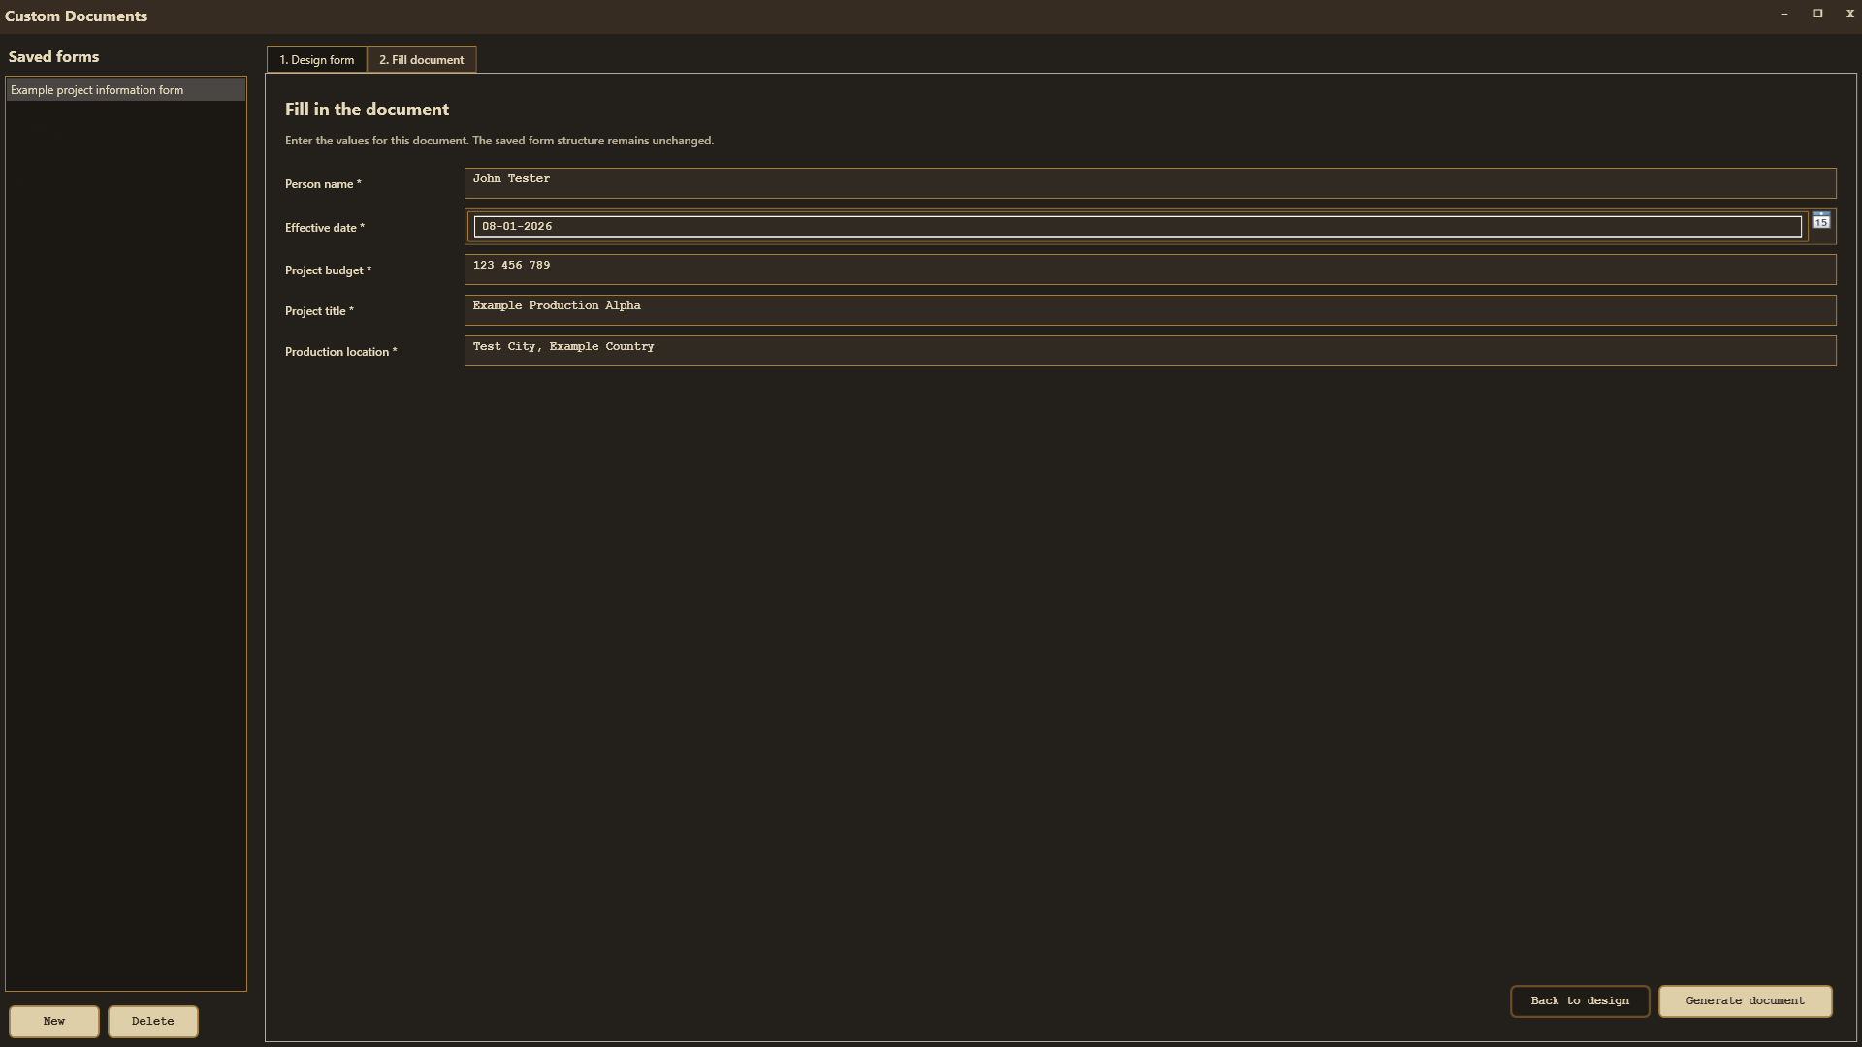The height and width of the screenshot is (1047, 1862).
Task: Switch to the Design form tab
Action: coord(316,60)
